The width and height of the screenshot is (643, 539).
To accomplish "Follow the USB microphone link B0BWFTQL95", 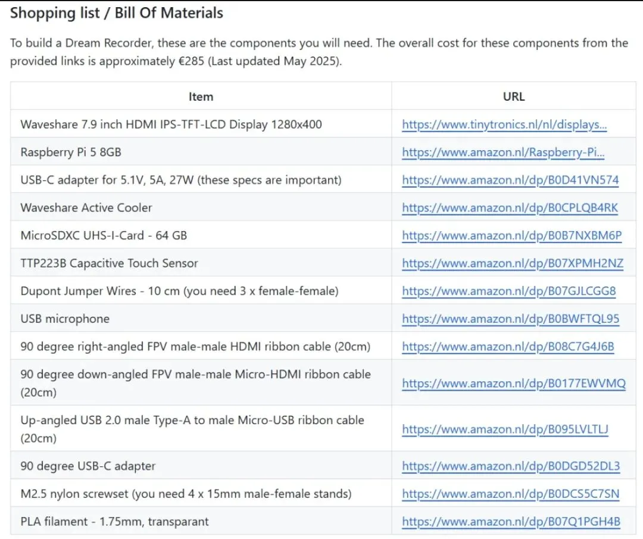I will pyautogui.click(x=510, y=319).
